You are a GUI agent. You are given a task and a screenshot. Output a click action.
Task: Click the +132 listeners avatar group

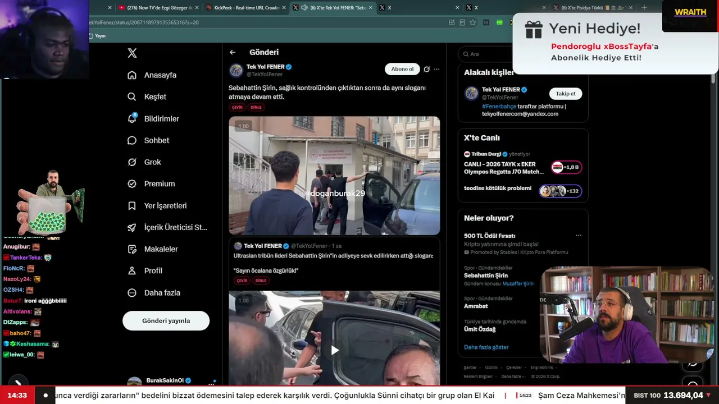pyautogui.click(x=560, y=191)
